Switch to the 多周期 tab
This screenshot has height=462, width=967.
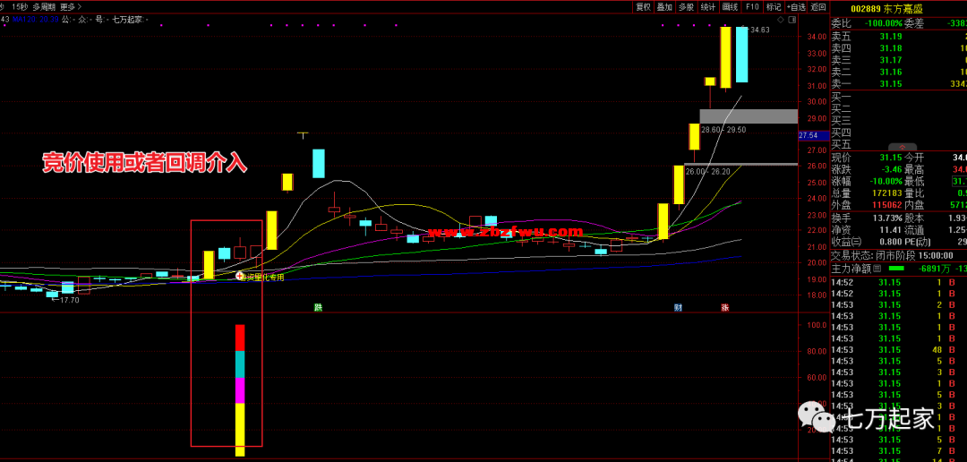coord(44,7)
